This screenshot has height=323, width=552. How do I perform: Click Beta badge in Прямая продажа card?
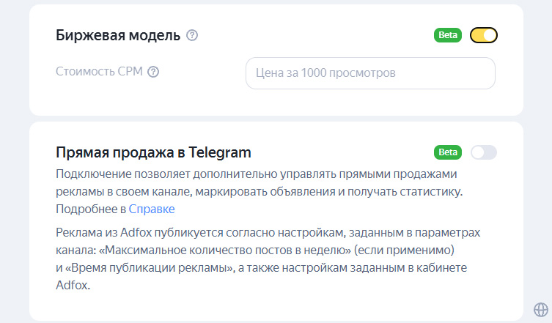click(447, 152)
